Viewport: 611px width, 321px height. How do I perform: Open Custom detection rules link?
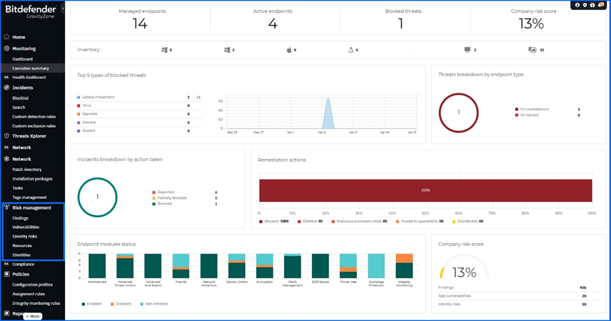pos(34,116)
